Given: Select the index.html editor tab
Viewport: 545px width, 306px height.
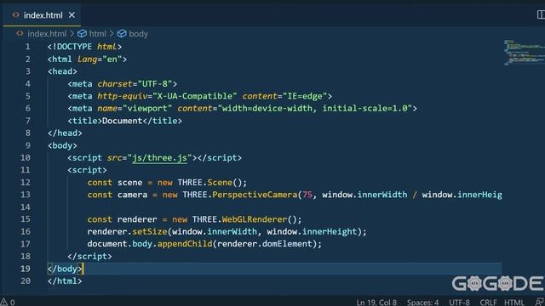Looking at the screenshot, I should tap(42, 15).
